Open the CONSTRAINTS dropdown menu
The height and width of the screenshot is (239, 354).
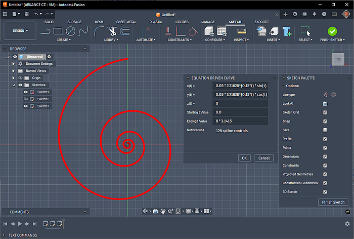tap(178, 40)
